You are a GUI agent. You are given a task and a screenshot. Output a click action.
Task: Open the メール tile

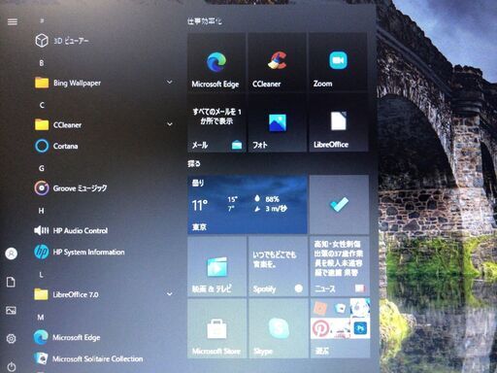216,122
